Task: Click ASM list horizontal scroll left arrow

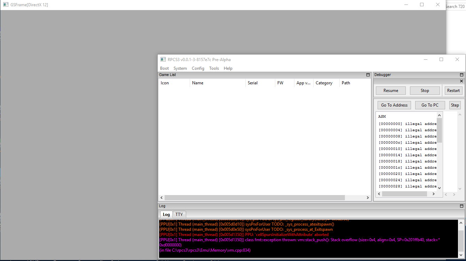Action: tap(379, 194)
